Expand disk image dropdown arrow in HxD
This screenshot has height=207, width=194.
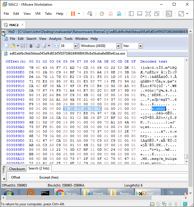click(x=49, y=46)
